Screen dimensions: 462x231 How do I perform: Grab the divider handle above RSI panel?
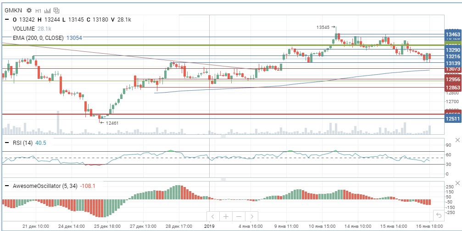coord(223,136)
